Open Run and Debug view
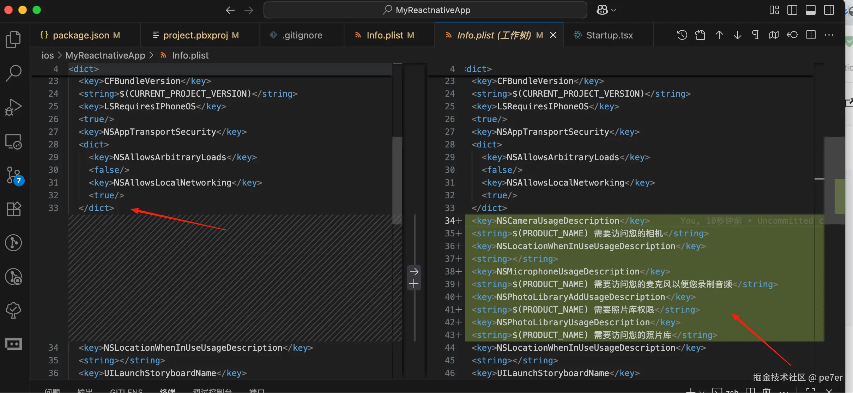This screenshot has width=853, height=393. click(13, 107)
